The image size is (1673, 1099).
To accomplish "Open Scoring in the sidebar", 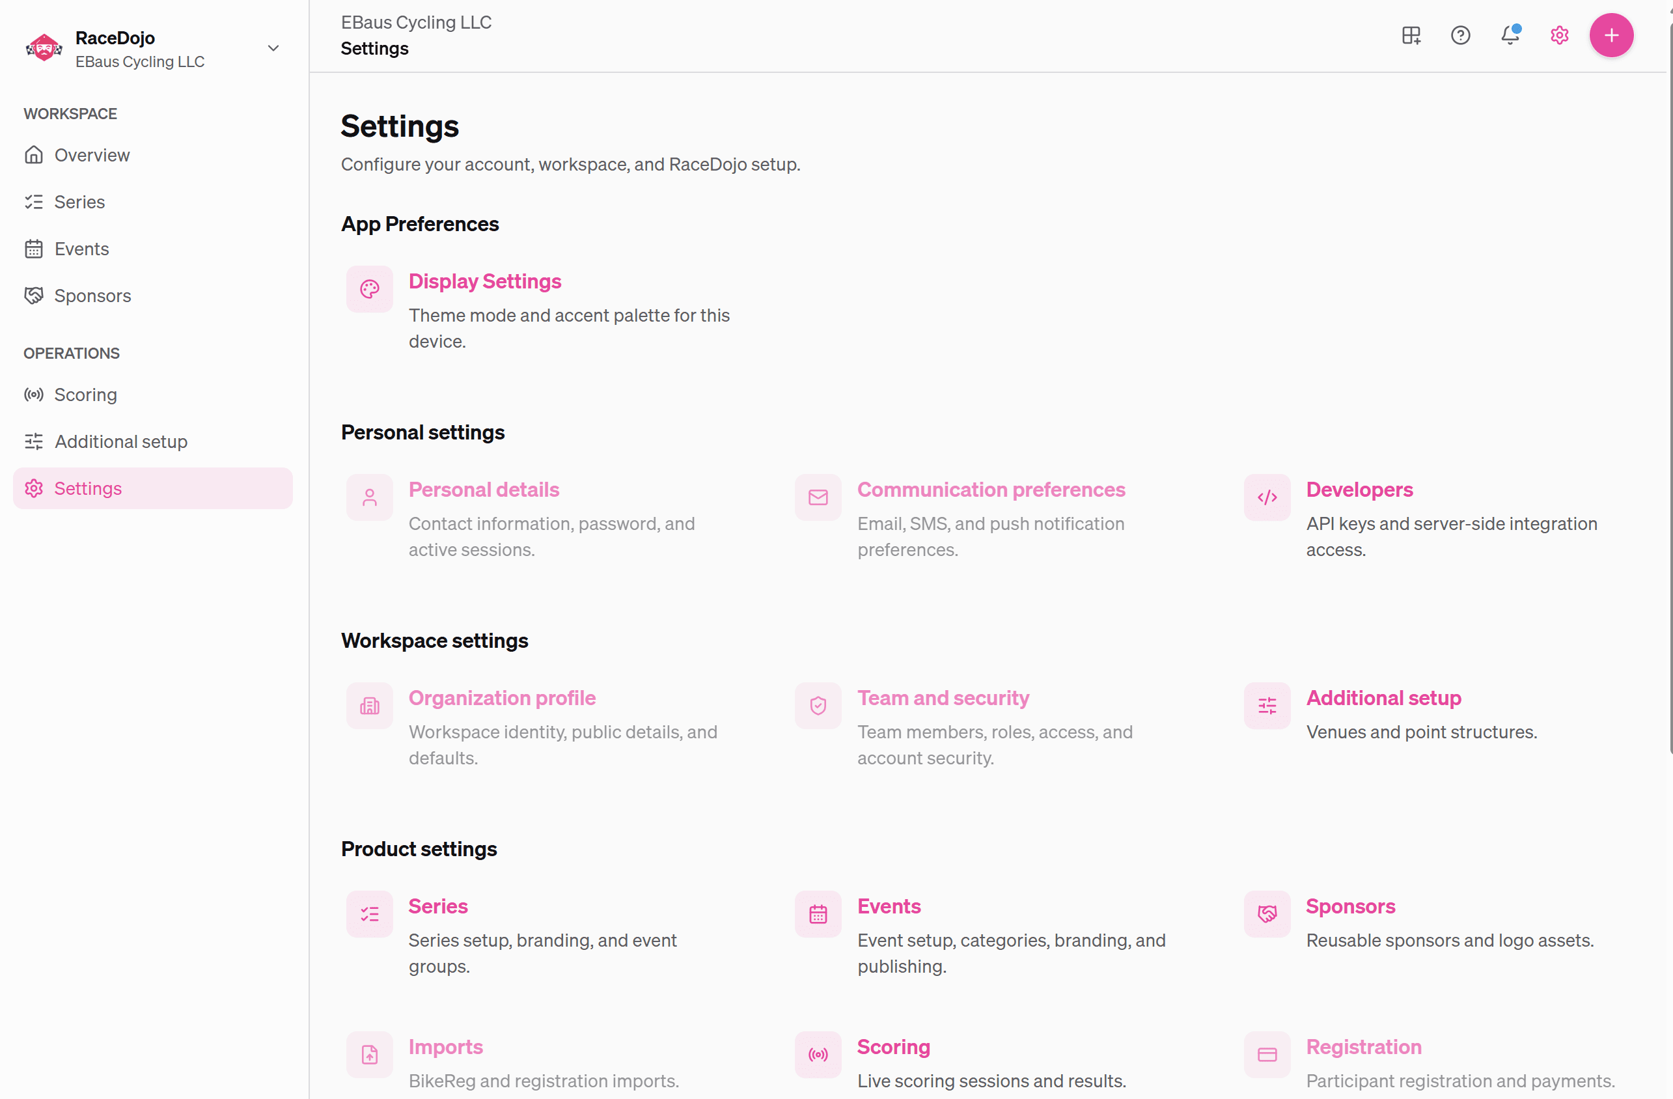I will tap(152, 395).
